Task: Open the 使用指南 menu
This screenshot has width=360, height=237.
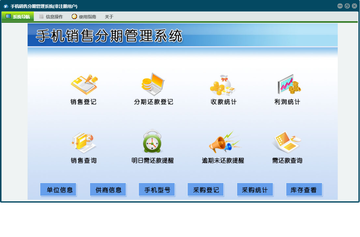Action: 84,16
